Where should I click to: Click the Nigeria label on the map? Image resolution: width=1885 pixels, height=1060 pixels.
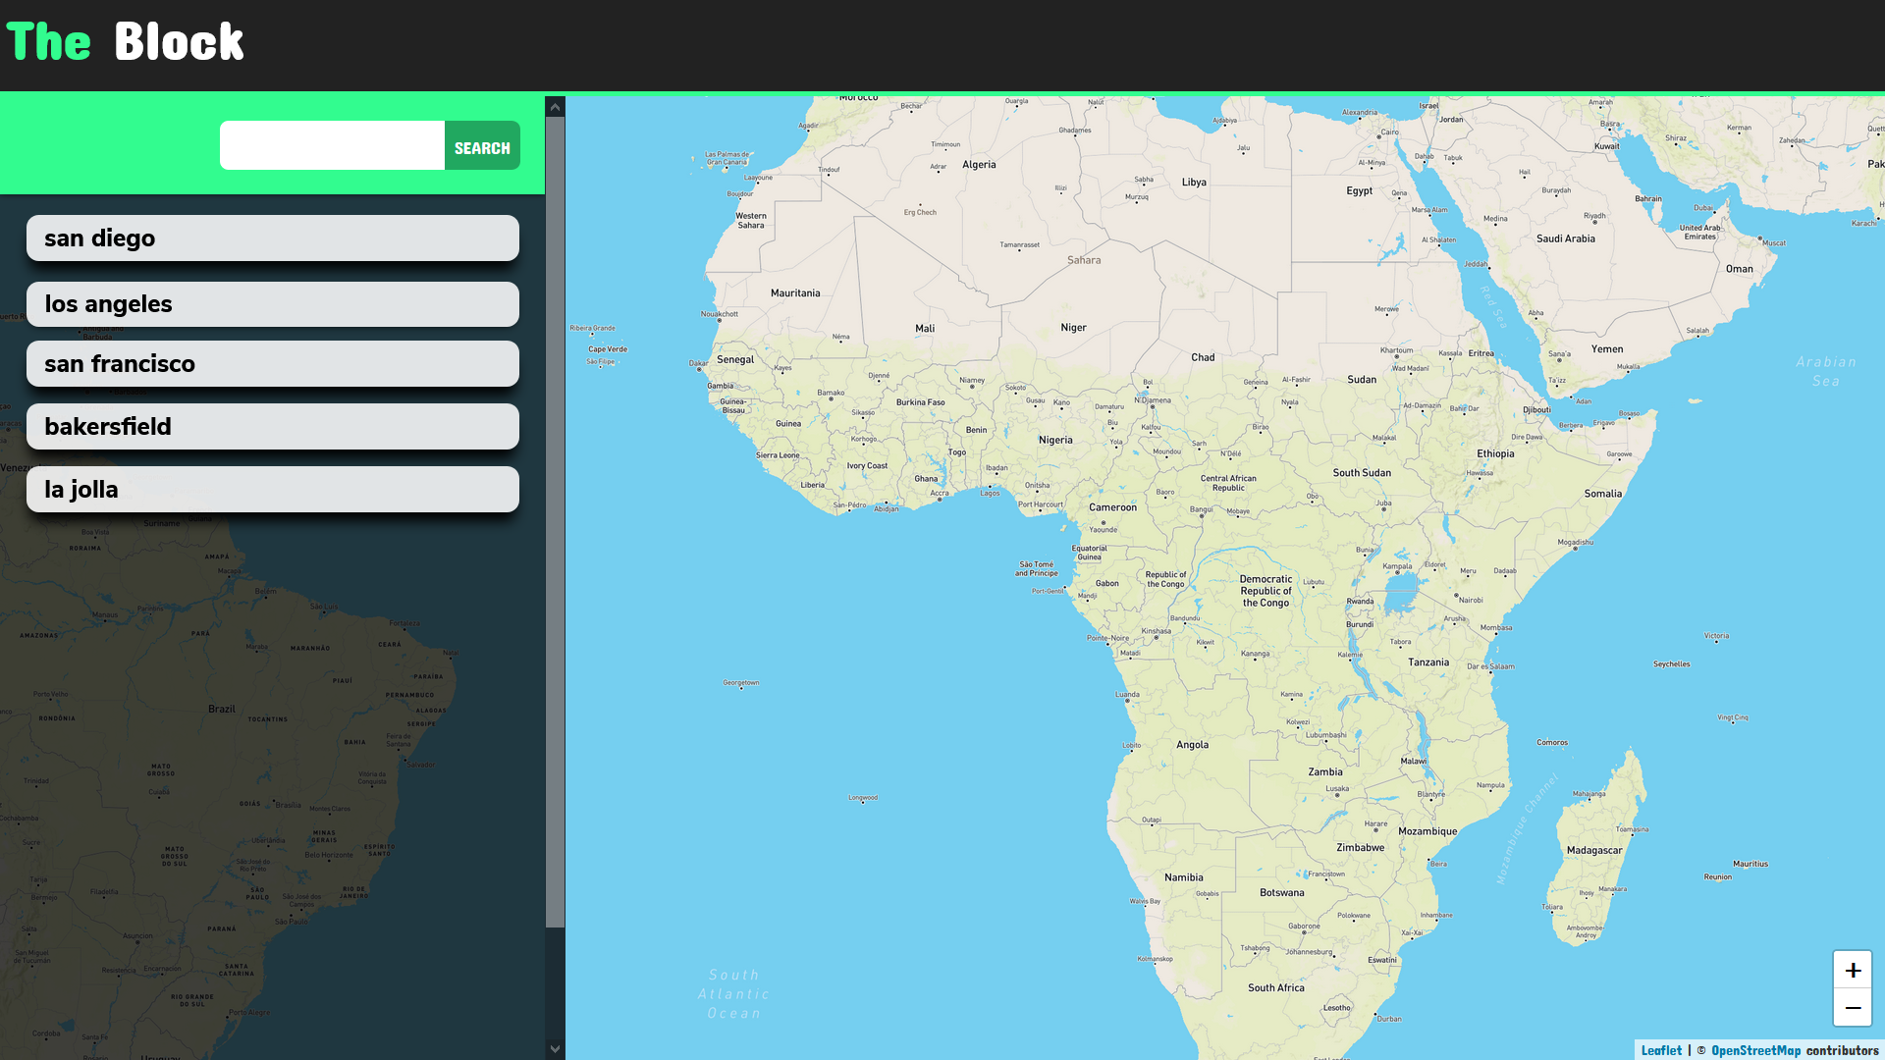[x=1055, y=441]
